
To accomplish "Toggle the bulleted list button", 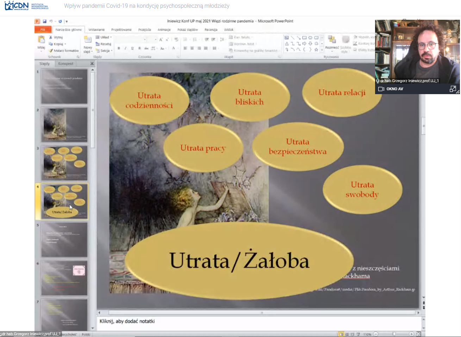I will pos(186,39).
